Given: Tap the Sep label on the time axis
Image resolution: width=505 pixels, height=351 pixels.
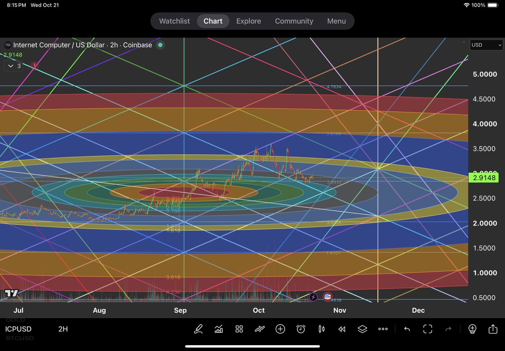Looking at the screenshot, I should click(x=180, y=311).
